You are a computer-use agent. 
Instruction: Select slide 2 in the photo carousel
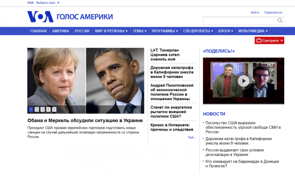36,109
